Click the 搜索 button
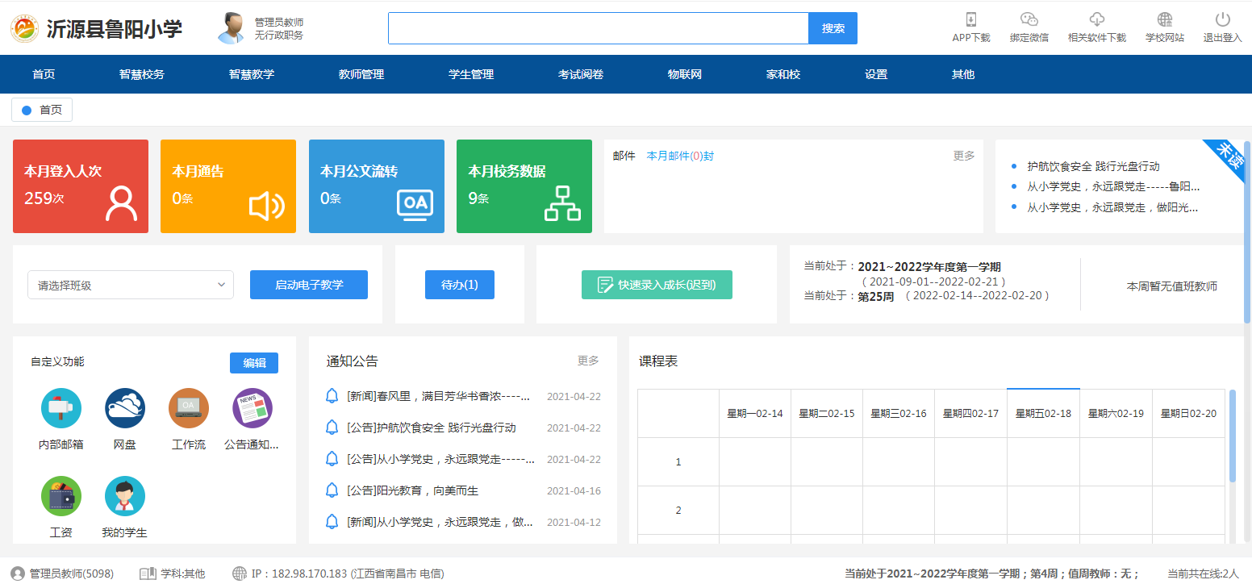 point(833,28)
